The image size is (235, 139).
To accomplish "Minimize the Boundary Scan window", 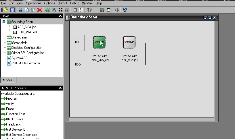I will tap(205, 18).
